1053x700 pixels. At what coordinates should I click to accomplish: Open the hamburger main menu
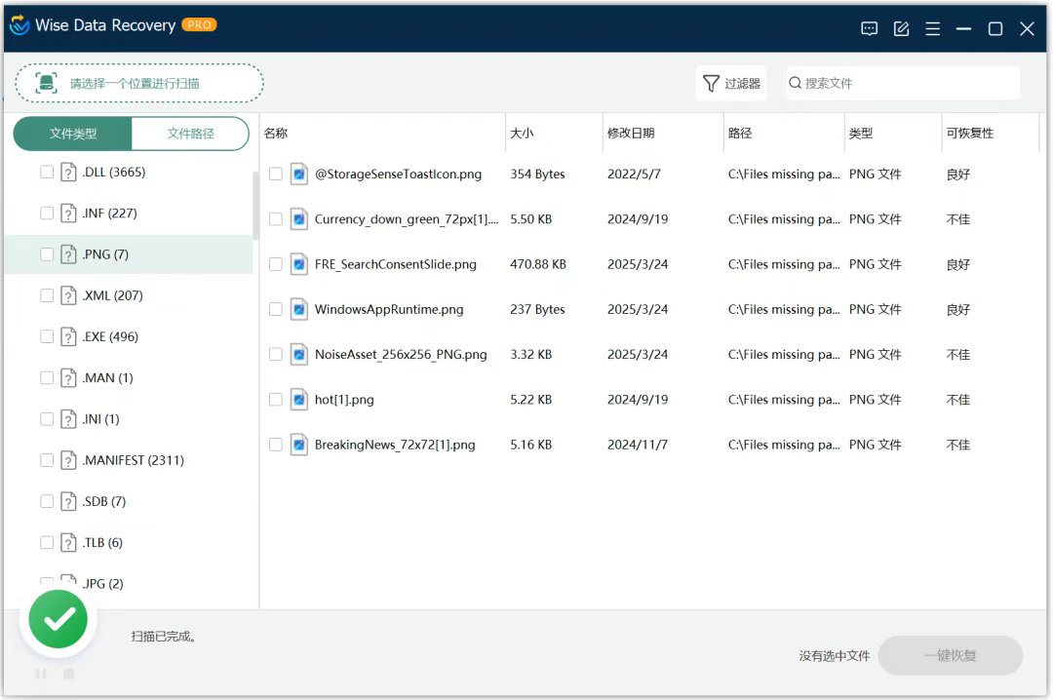[x=932, y=28]
